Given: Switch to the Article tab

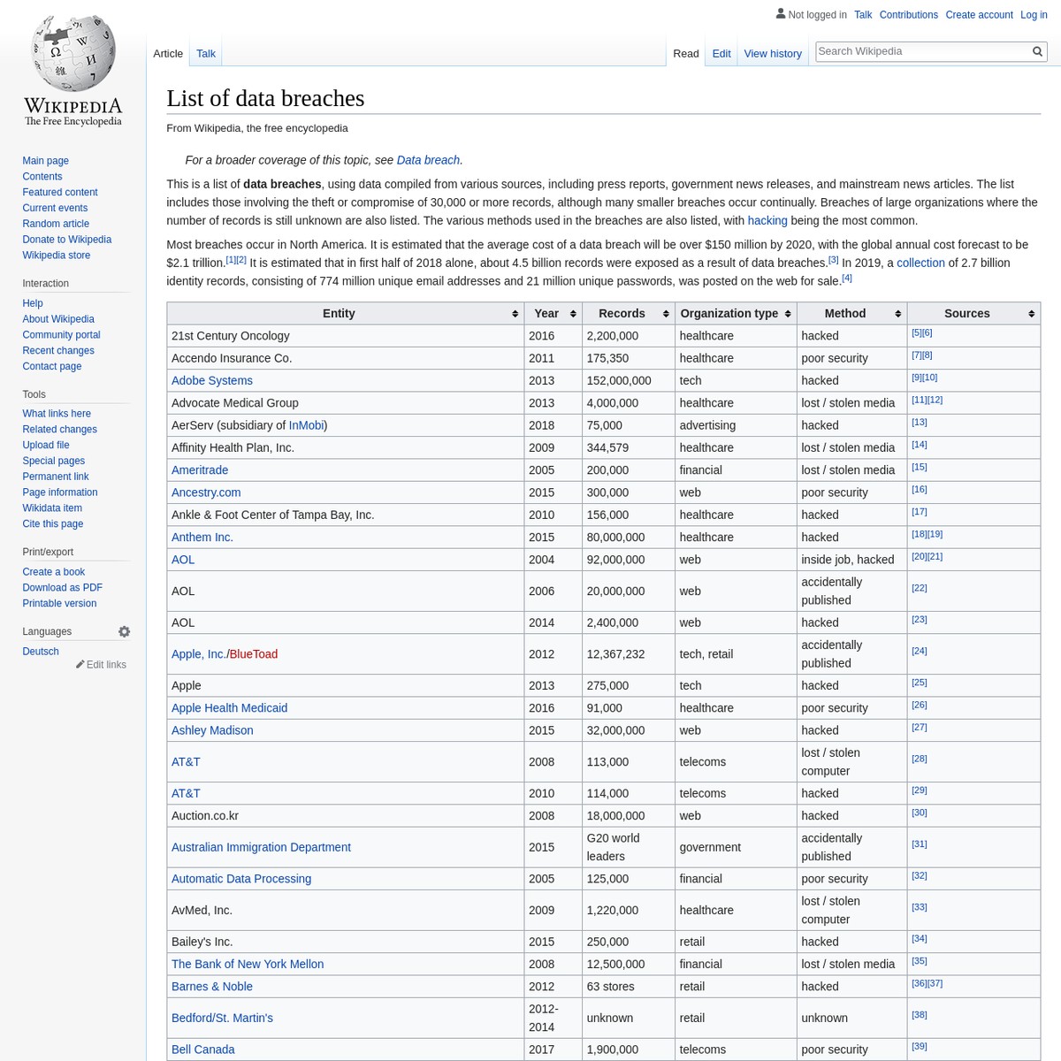Looking at the screenshot, I should point(168,53).
